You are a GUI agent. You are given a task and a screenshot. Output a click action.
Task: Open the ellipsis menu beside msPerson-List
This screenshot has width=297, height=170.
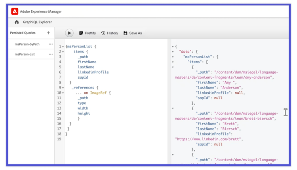point(51,54)
